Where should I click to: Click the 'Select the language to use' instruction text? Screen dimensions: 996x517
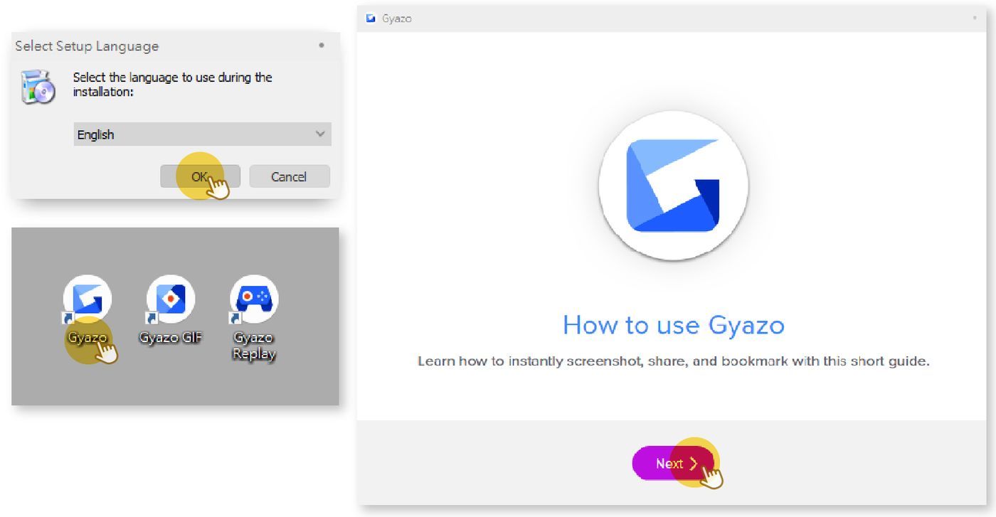coord(173,84)
